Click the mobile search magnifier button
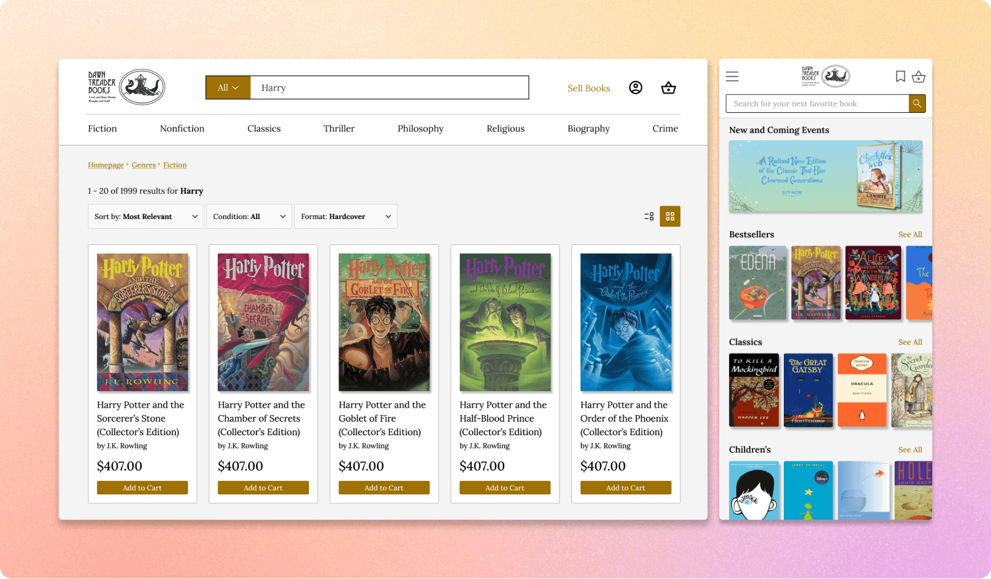The width and height of the screenshot is (991, 579). point(917,103)
